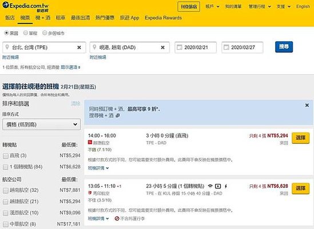Clear the 台北, 台灣 (TPE) origin field
Viewport: 314px width, 229px height.
pyautogui.click(x=79, y=47)
